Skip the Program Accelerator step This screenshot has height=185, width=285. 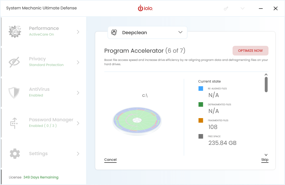click(265, 160)
